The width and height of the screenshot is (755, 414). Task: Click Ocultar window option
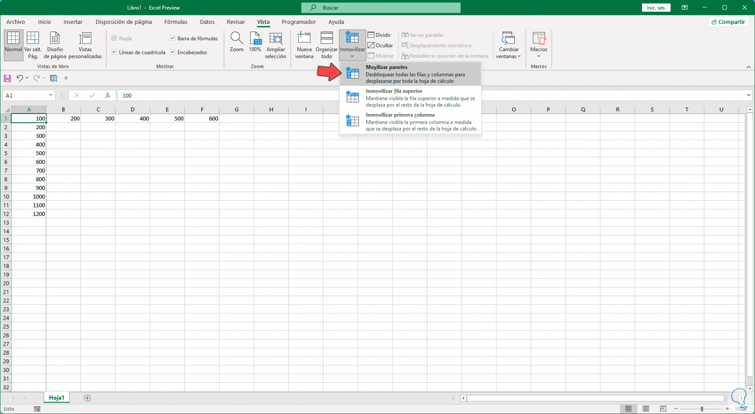click(380, 45)
